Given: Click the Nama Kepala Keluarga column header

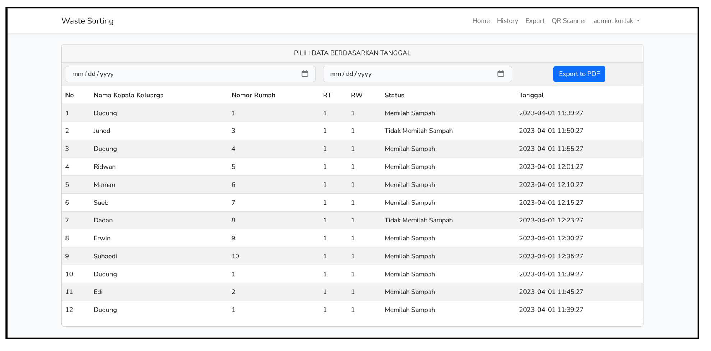Looking at the screenshot, I should tap(128, 95).
